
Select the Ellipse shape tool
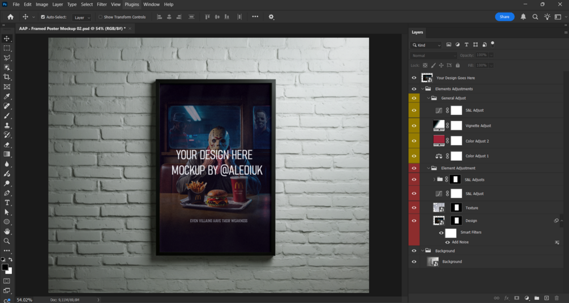[x=7, y=221]
